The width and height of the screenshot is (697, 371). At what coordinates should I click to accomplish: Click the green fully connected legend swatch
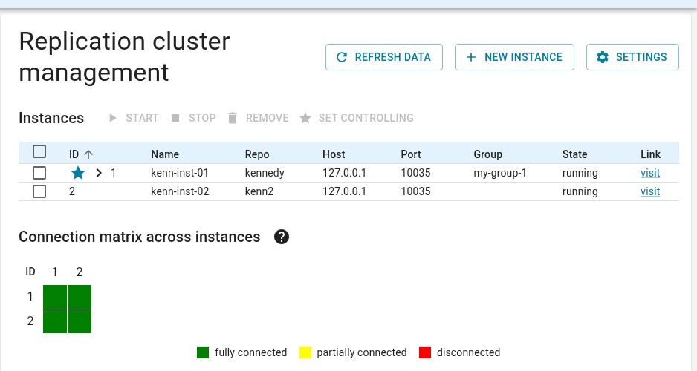203,352
